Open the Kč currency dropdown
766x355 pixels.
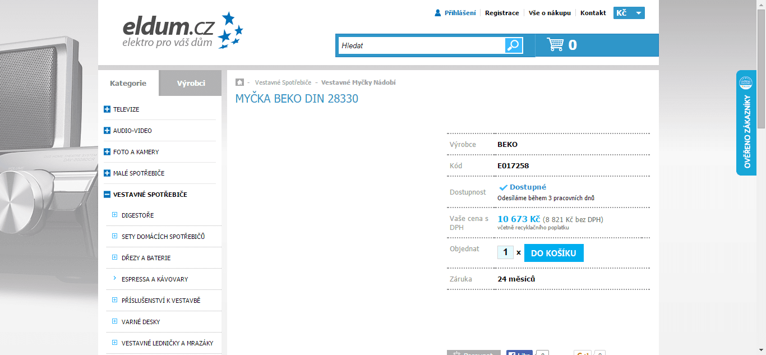tap(629, 13)
